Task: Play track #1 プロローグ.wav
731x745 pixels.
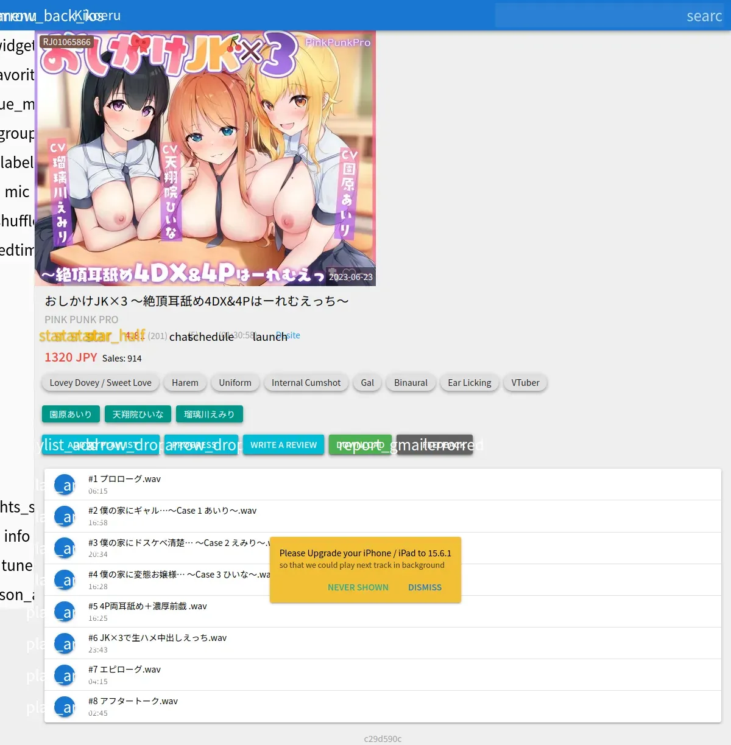Action: click(383, 484)
